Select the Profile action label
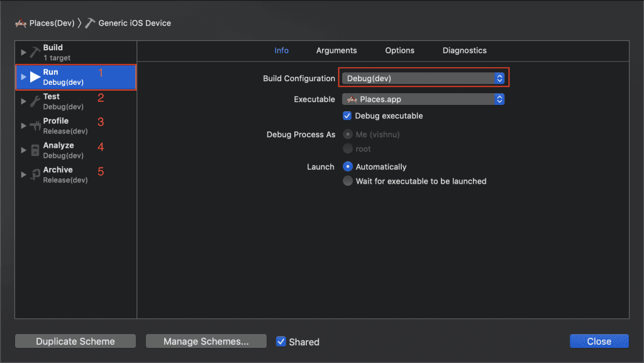Image resolution: width=644 pixels, height=363 pixels. (x=56, y=121)
